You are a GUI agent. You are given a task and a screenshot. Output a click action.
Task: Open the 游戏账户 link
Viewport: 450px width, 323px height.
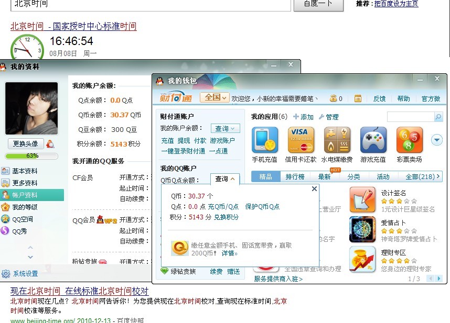[222, 141]
